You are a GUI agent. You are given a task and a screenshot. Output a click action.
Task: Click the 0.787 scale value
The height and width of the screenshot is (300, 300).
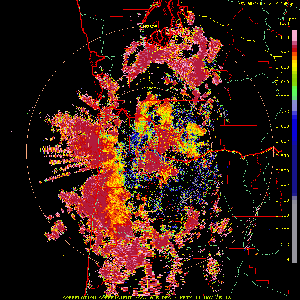pyautogui.click(x=282, y=97)
